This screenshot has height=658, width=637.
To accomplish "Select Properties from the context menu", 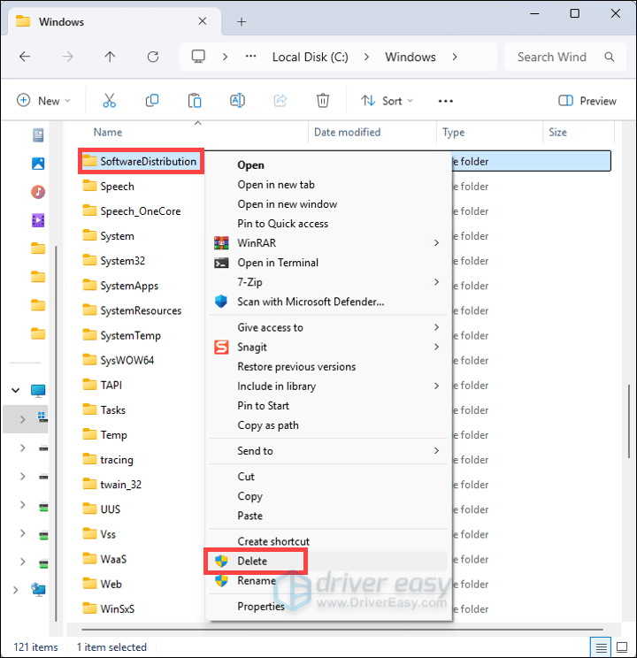I will click(261, 607).
